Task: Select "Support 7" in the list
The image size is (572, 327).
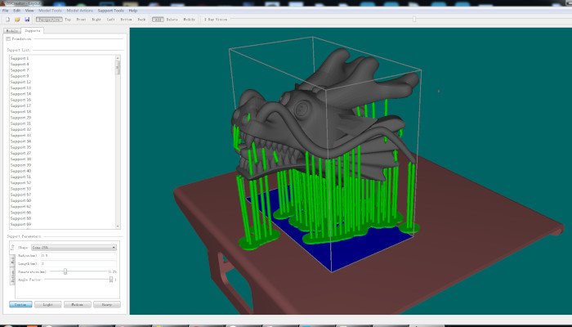Action: pyautogui.click(x=20, y=70)
